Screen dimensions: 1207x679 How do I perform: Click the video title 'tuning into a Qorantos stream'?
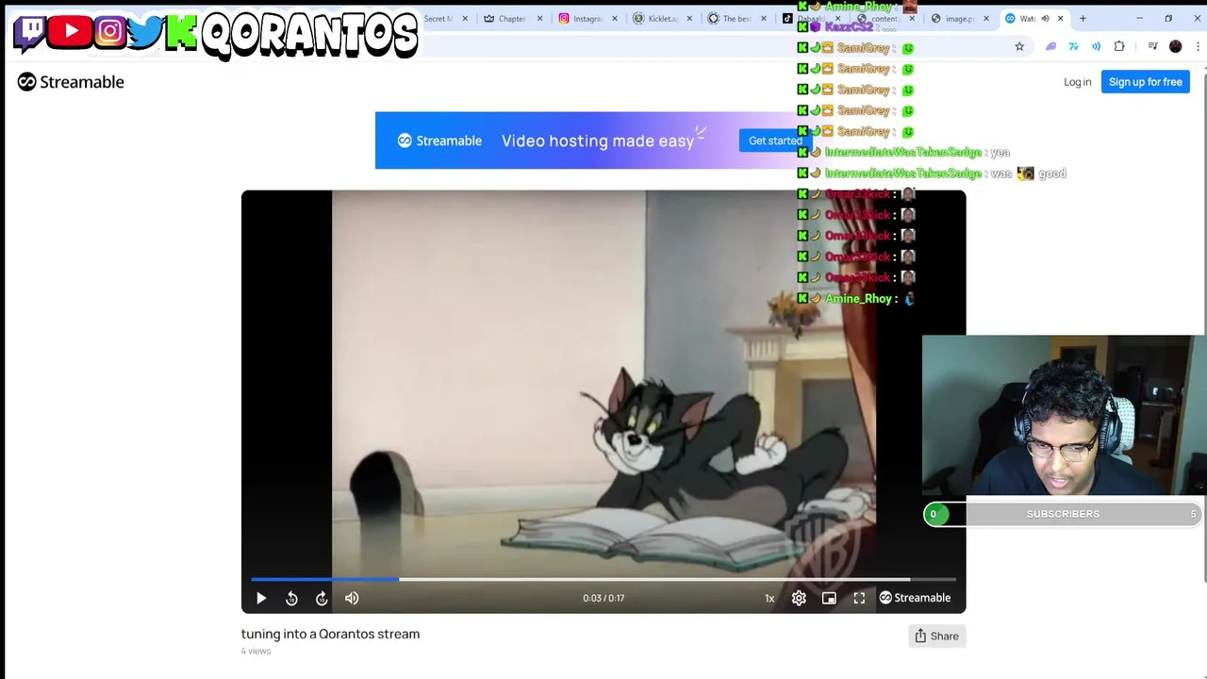coord(330,634)
